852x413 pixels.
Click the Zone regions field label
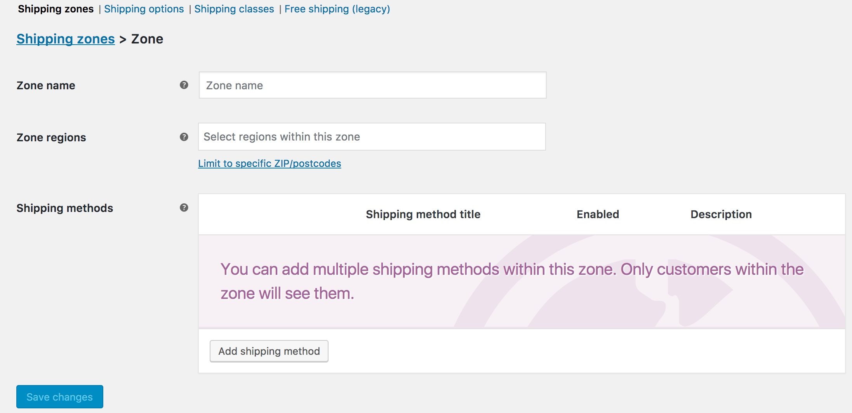[51, 137]
